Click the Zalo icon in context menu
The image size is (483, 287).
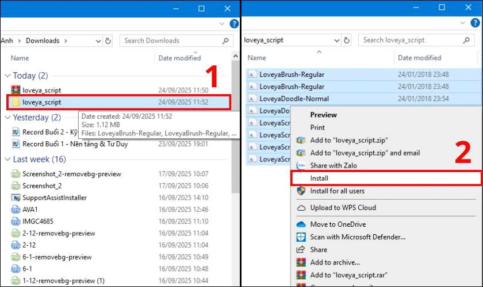pos(301,165)
